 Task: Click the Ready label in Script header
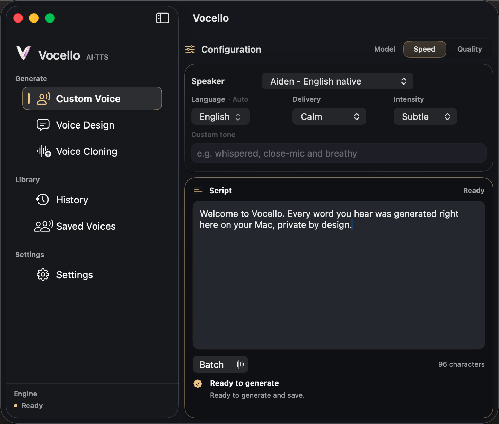pos(474,191)
